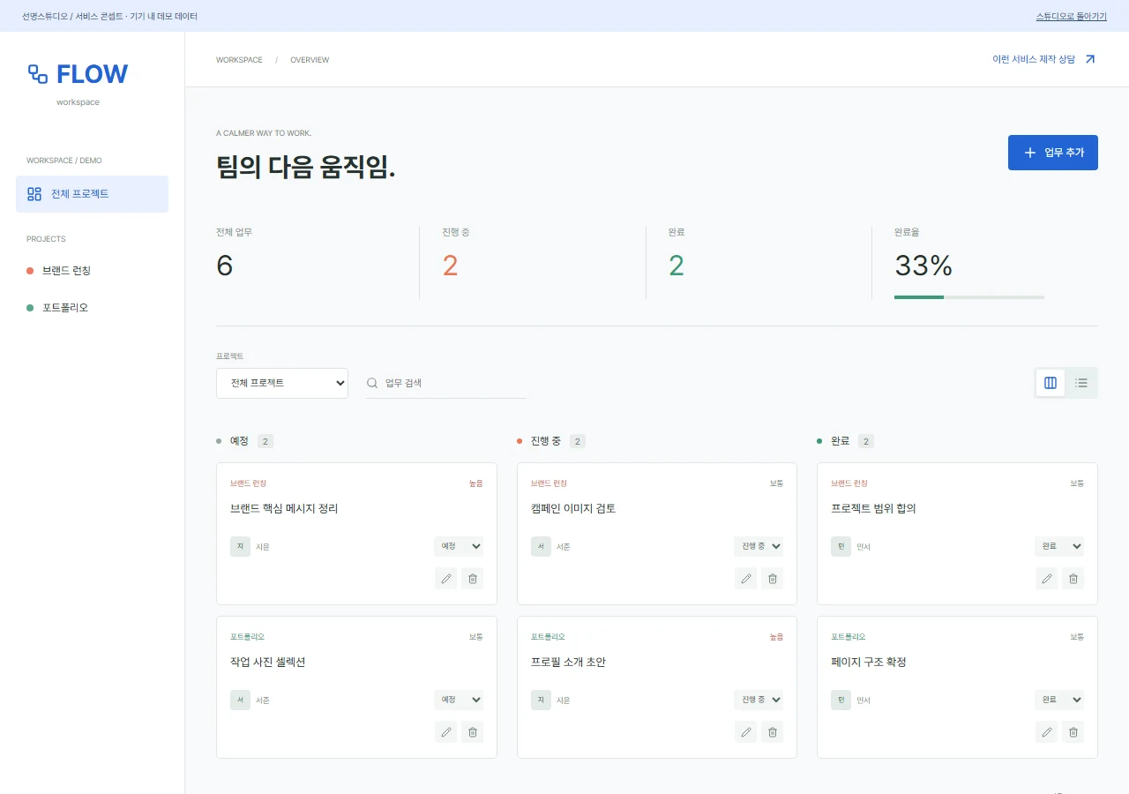Viewport: 1129px width, 794px height.
Task: Click the 업무 검색 search field
Action: point(446,383)
